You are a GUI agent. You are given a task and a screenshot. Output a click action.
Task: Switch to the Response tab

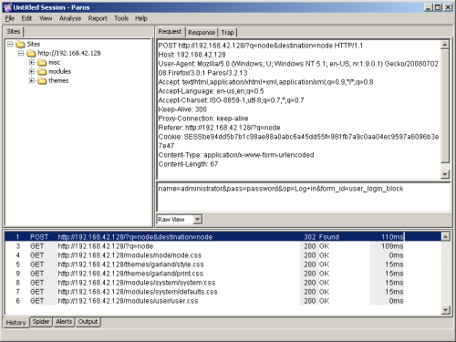pyautogui.click(x=202, y=32)
